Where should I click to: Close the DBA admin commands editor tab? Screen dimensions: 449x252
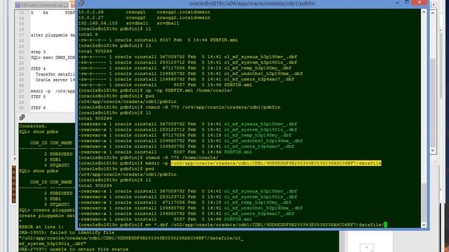click(66, 5)
